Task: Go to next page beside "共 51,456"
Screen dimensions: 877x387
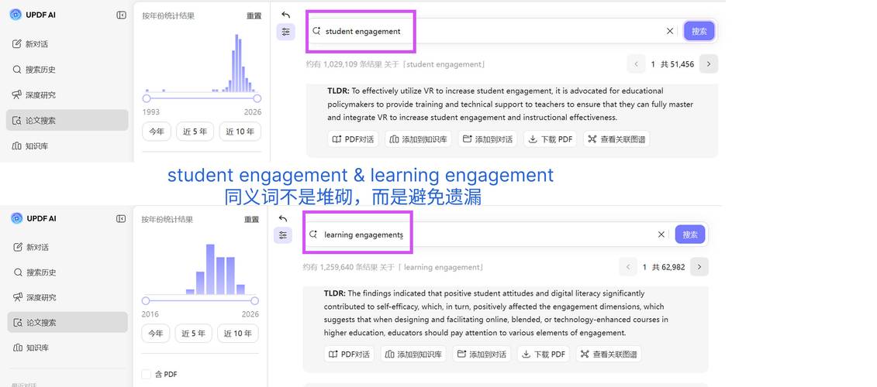Action: pyautogui.click(x=708, y=64)
